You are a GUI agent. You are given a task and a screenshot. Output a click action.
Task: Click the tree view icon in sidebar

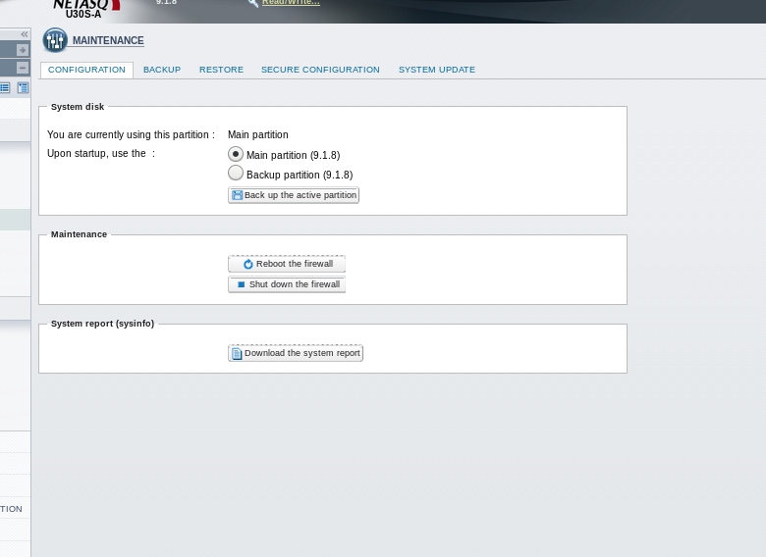pyautogui.click(x=23, y=88)
